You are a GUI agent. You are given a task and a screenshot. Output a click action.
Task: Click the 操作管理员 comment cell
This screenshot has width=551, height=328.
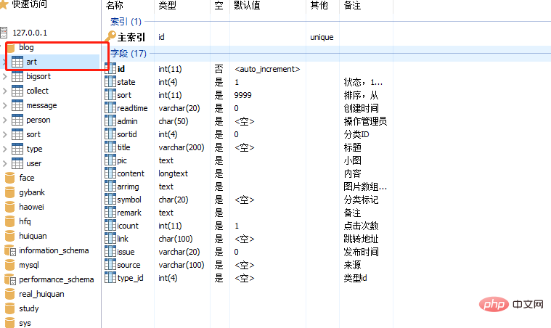click(365, 121)
